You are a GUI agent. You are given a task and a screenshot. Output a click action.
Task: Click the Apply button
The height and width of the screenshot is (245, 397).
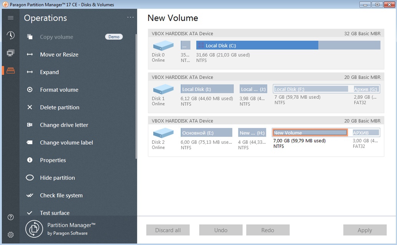click(365, 230)
